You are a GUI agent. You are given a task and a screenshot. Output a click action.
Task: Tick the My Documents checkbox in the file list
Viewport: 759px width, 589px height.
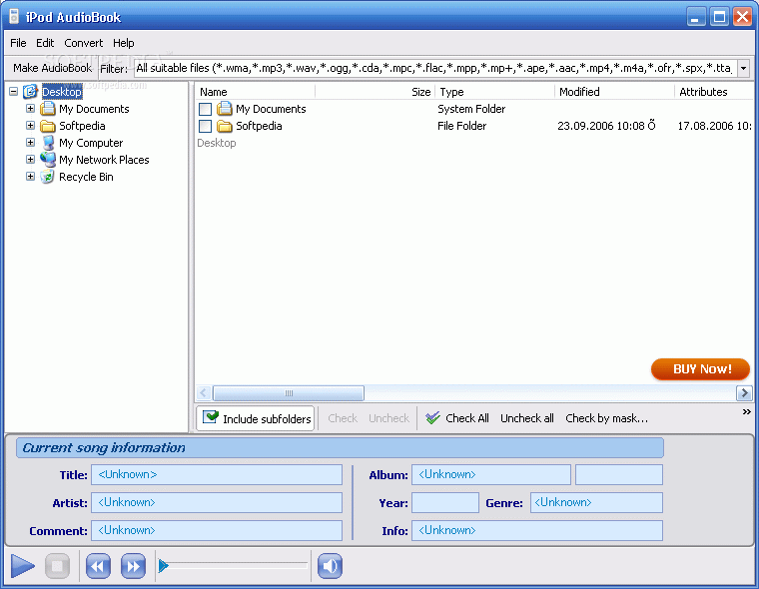coord(206,109)
